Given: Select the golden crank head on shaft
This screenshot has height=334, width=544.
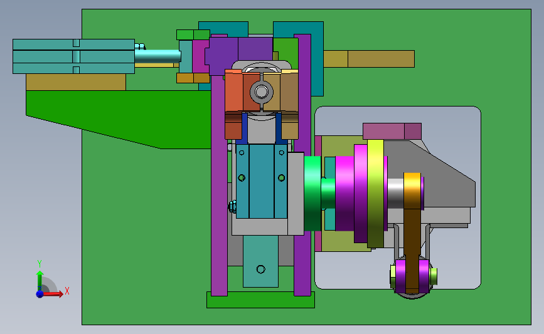Looking at the screenshot, I should click(x=412, y=190).
